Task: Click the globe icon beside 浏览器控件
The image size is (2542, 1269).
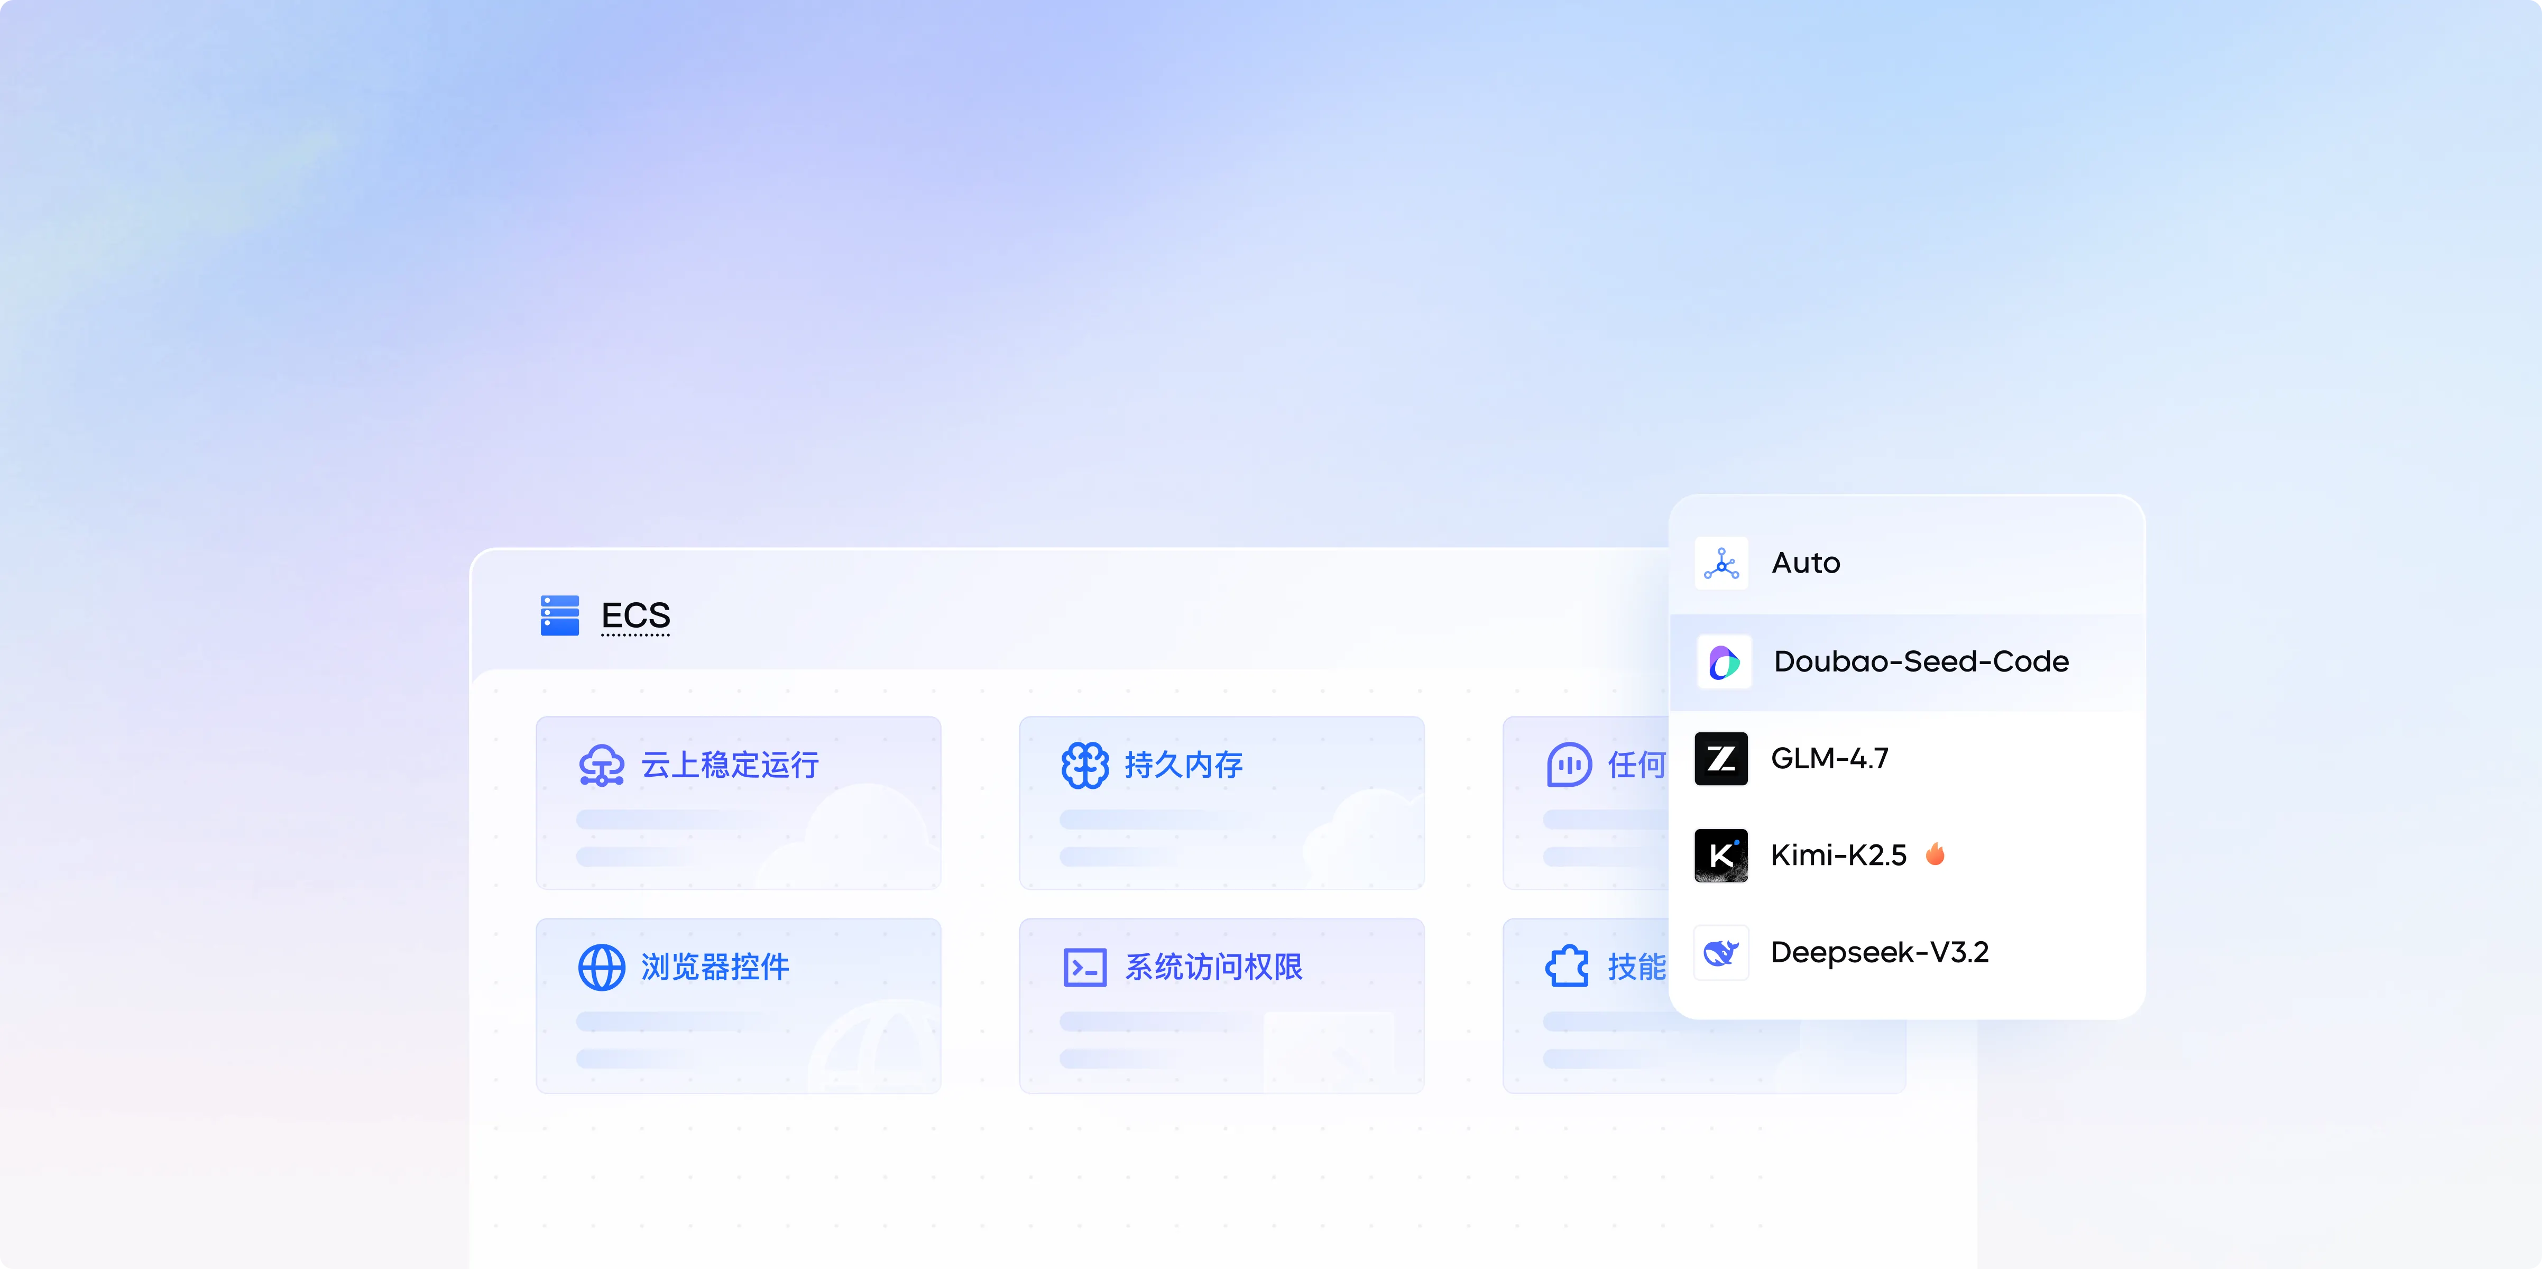Action: [x=601, y=967]
